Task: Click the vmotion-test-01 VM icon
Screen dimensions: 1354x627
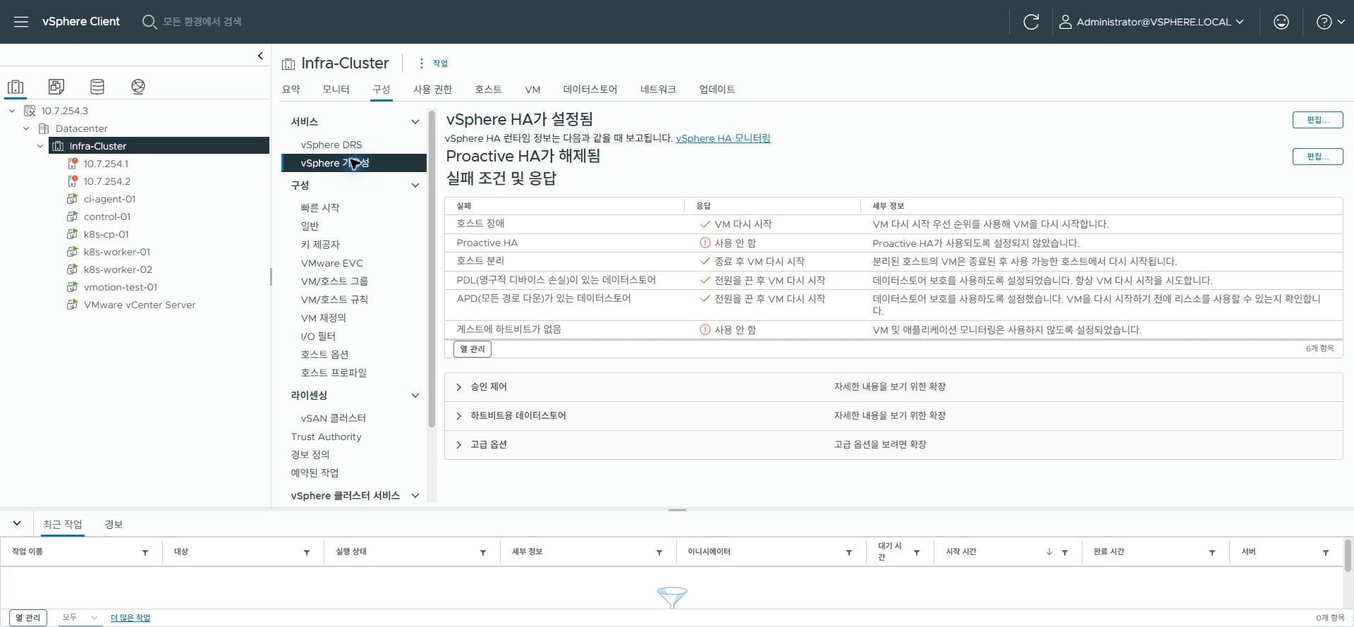Action: pos(72,287)
